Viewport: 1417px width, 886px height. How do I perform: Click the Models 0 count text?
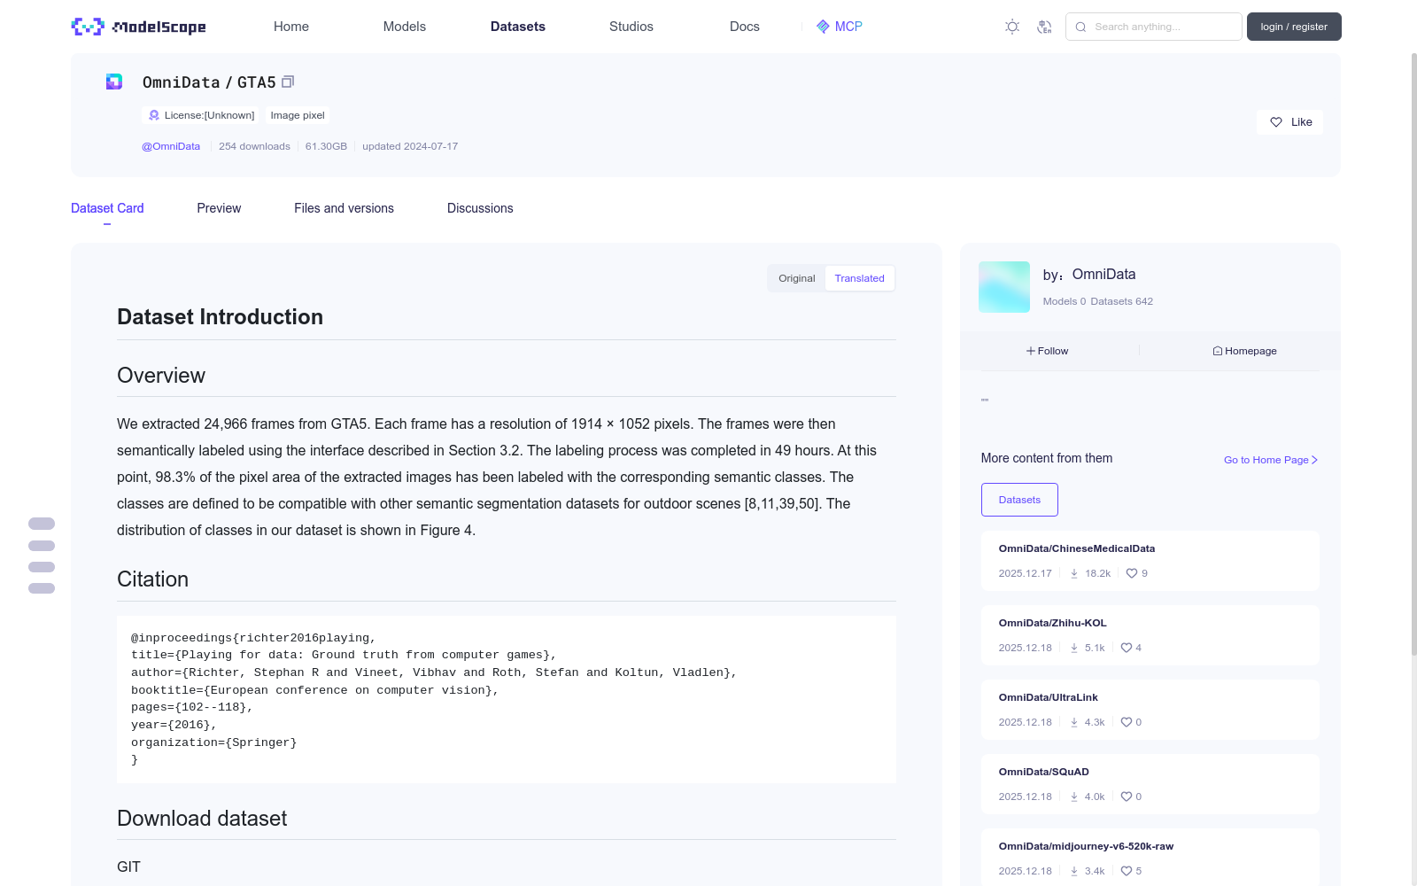[x=1064, y=301]
